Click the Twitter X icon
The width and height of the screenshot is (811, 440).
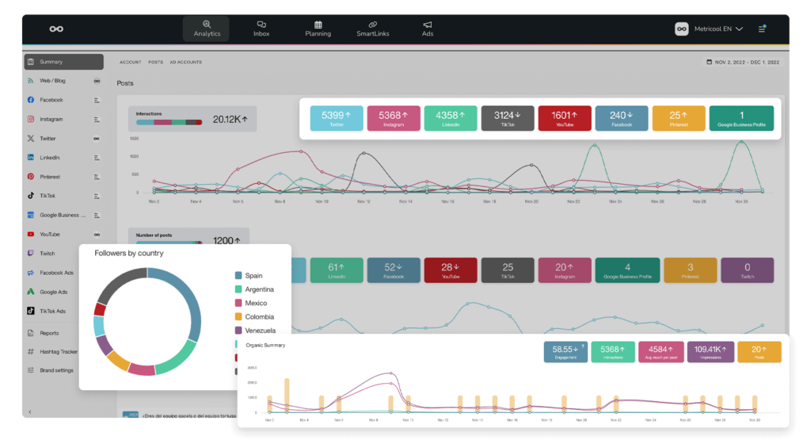point(31,138)
